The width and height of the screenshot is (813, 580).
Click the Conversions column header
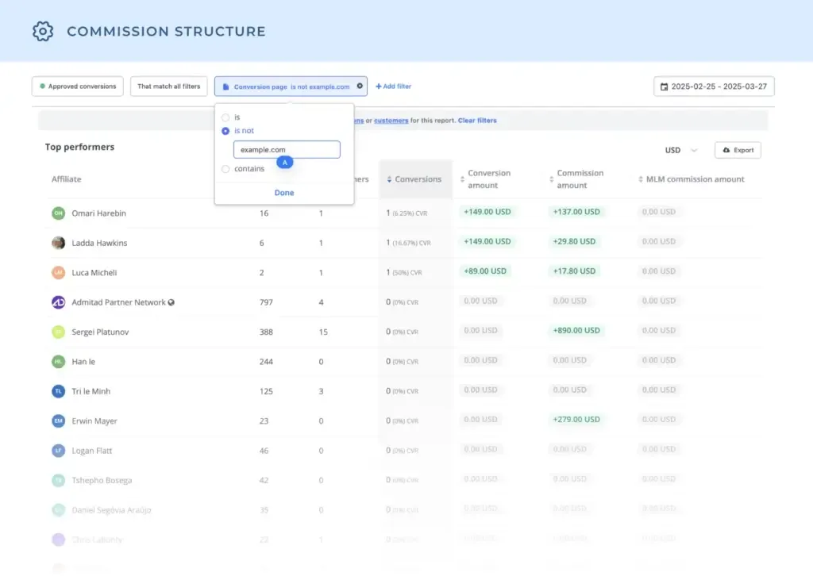tap(418, 179)
